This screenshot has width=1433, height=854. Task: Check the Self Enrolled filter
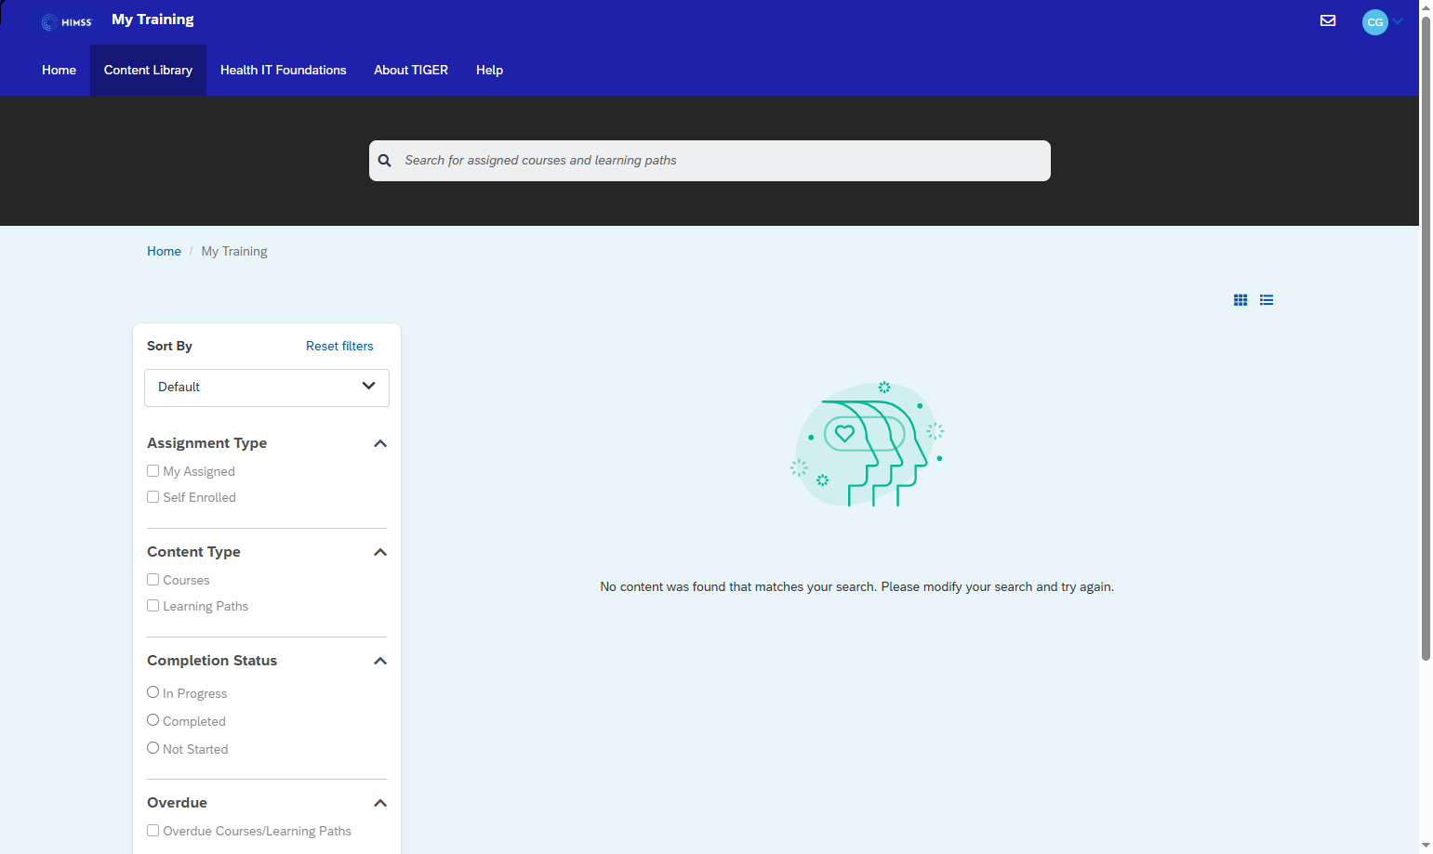coord(153,497)
